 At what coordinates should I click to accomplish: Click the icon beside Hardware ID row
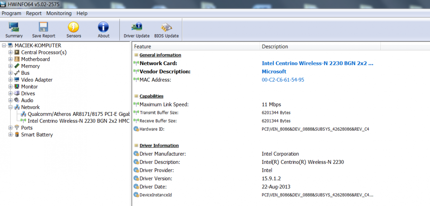coord(136,129)
